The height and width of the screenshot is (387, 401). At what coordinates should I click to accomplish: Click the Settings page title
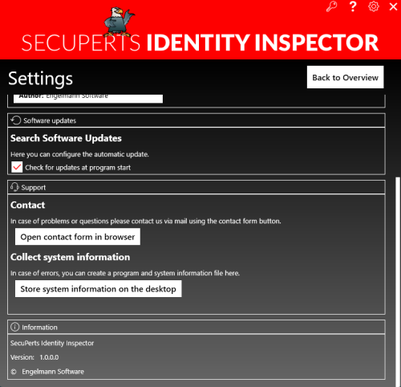click(40, 79)
